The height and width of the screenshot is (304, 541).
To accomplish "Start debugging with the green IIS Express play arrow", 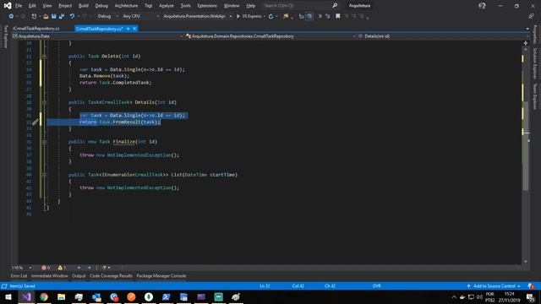I will (238, 16).
